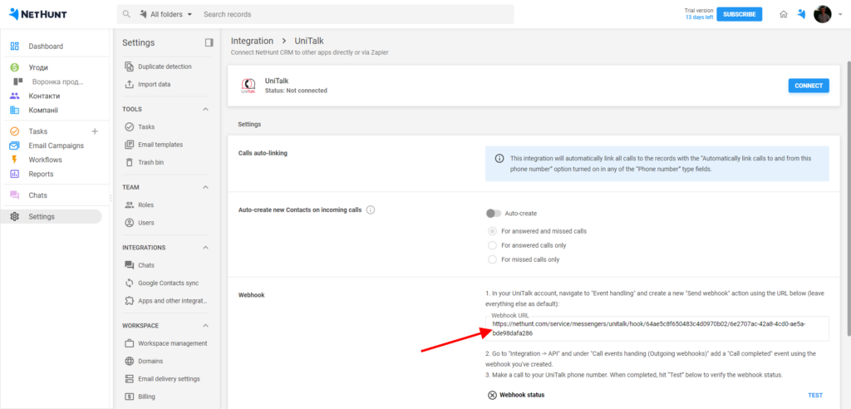Open the user profile avatar
Viewport: 851px width, 409px height.
pyautogui.click(x=822, y=14)
